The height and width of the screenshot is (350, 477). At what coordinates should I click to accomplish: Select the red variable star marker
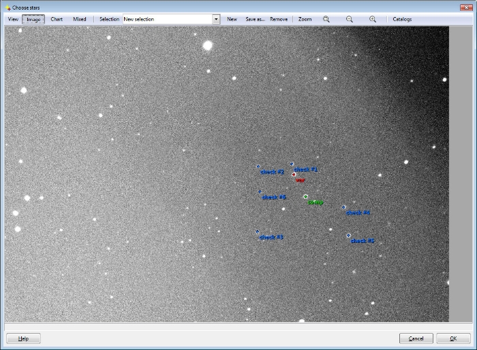294,175
